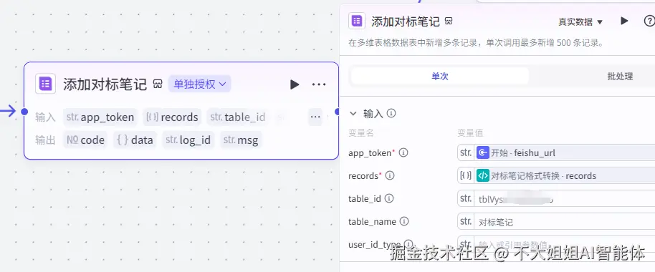The height and width of the screenshot is (272, 655).
Task: Select the table_id input tag on node
Action: (238, 117)
